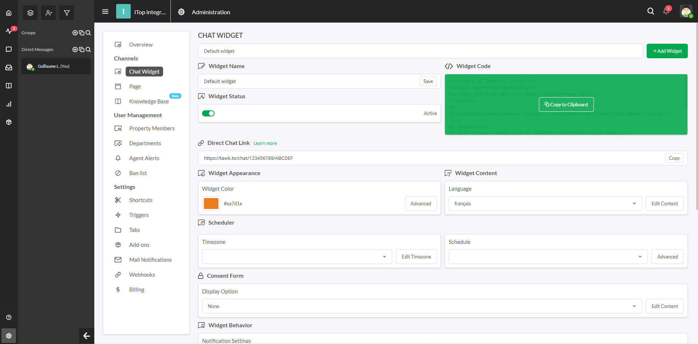This screenshot has width=698, height=344.
Task: Follow the Learn more link
Action: (265, 143)
